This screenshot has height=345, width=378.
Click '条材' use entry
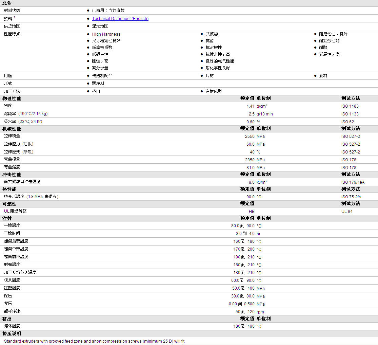pos(323,76)
